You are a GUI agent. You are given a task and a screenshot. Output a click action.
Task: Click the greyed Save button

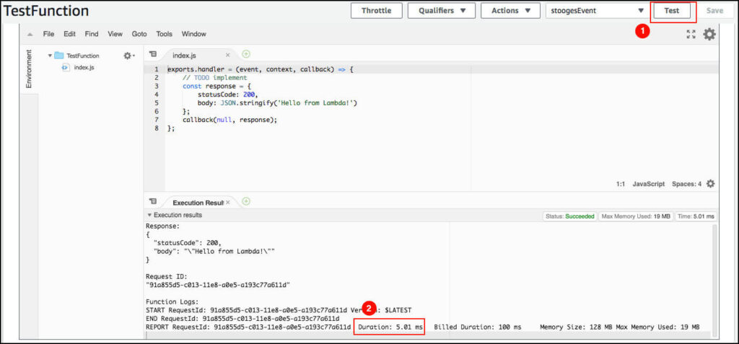click(x=714, y=10)
